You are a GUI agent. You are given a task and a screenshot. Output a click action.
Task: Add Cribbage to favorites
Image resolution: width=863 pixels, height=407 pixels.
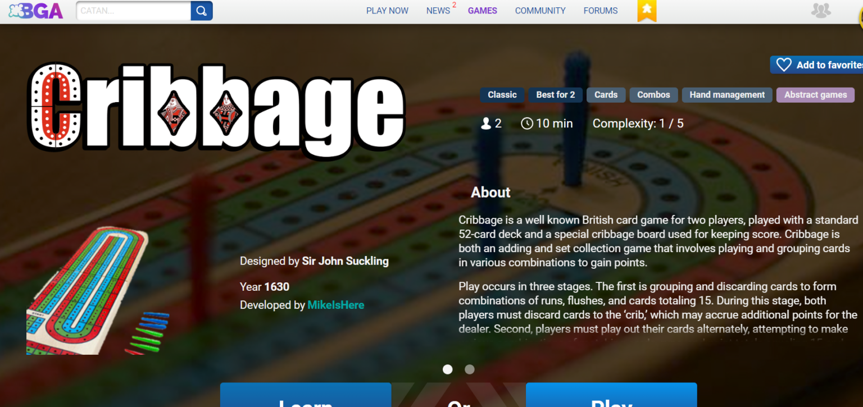816,65
